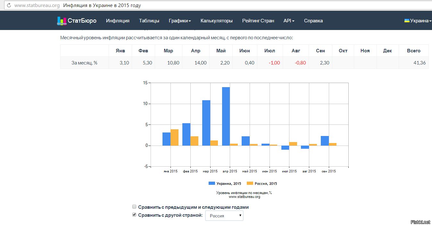This screenshot has height=226, width=432.
Task: Expand the Графики dropdown menu
Action: tap(180, 21)
